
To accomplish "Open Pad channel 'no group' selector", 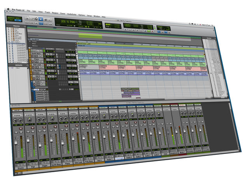I will click(29, 115).
